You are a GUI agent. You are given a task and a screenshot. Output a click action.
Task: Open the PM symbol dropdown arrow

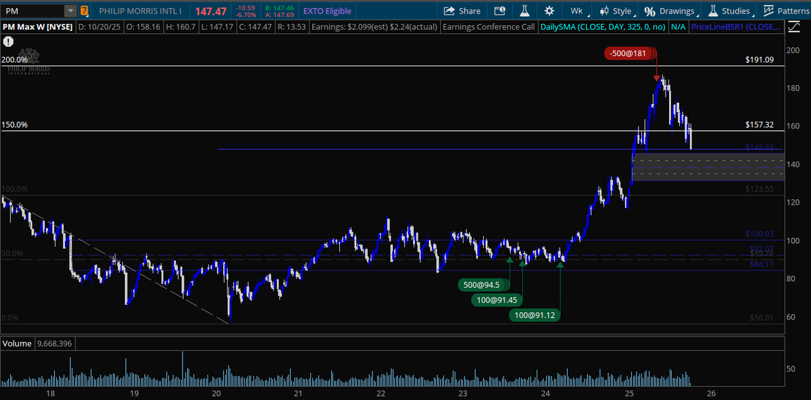tap(70, 11)
